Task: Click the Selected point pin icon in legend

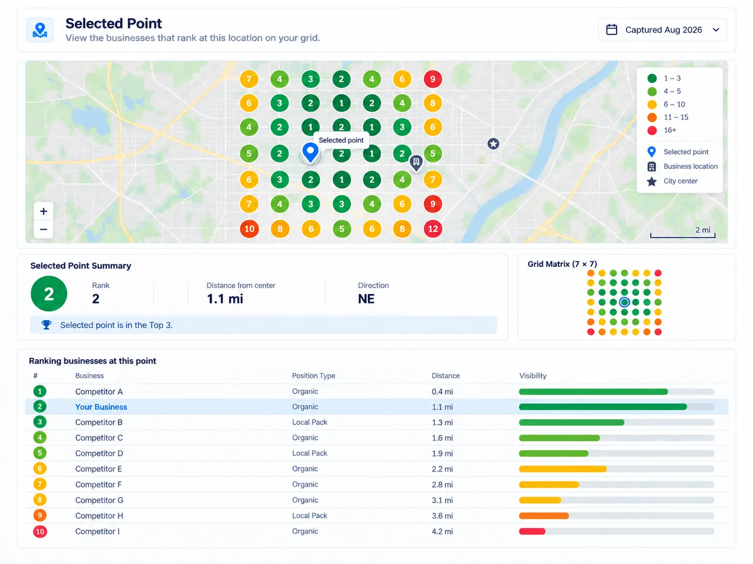Action: pyautogui.click(x=652, y=152)
